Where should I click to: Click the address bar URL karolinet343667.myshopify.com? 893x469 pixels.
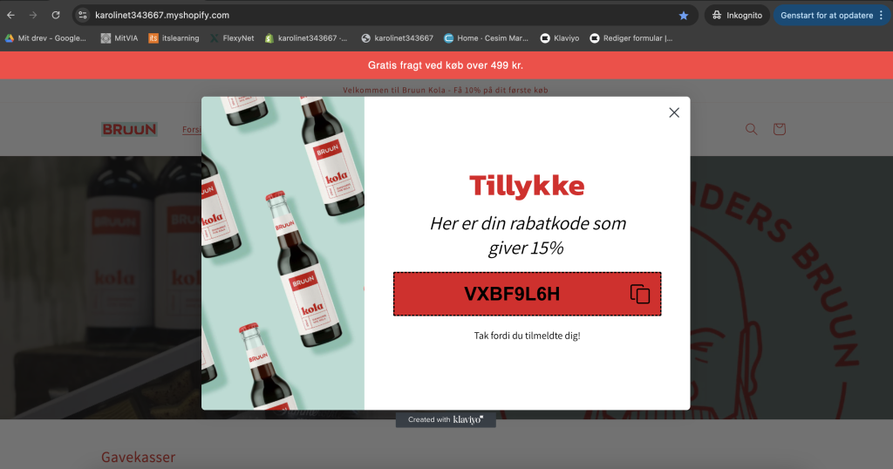point(162,16)
